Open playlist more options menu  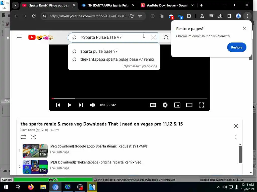pos(236,137)
